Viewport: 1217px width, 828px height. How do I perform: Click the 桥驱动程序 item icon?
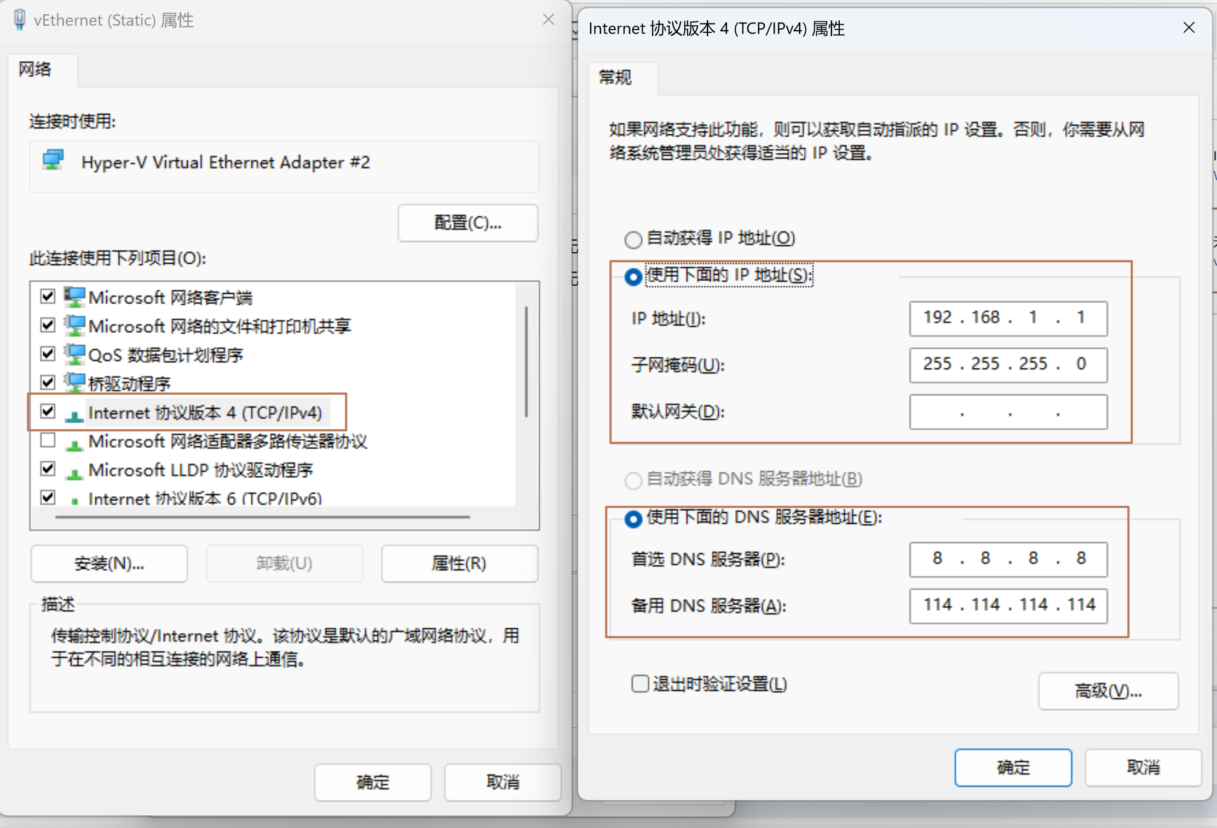pyautogui.click(x=74, y=383)
